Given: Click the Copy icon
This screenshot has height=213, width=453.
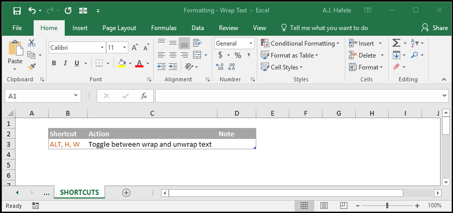Looking at the screenshot, I should pos(32,55).
